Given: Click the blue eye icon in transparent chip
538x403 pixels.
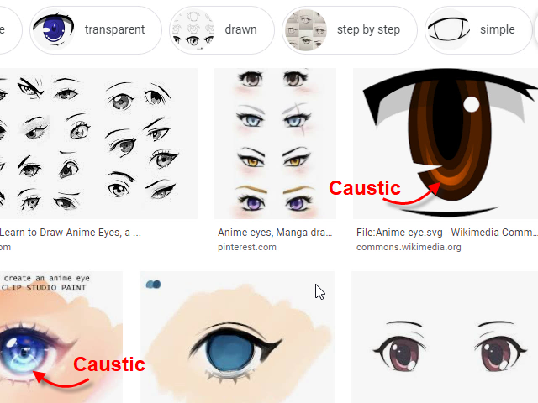Looking at the screenshot, I should pos(54,30).
